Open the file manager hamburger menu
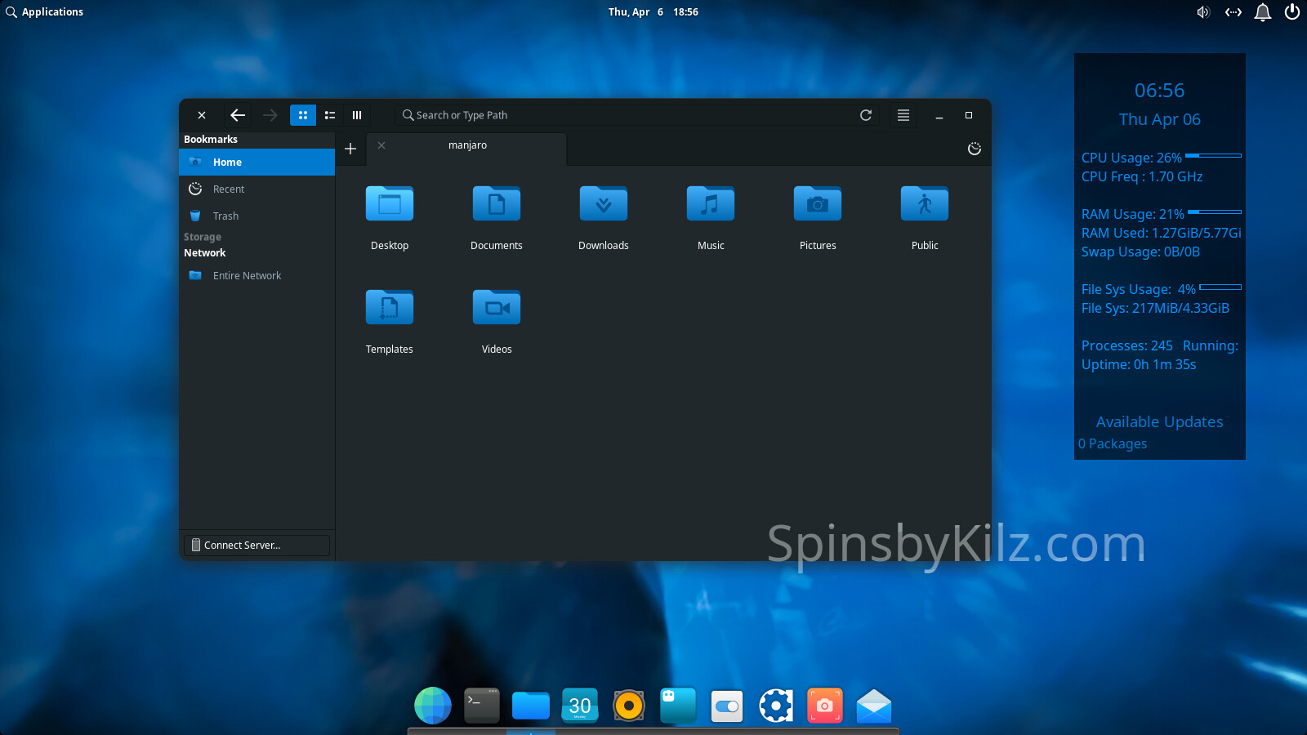The height and width of the screenshot is (735, 1307). coord(903,115)
